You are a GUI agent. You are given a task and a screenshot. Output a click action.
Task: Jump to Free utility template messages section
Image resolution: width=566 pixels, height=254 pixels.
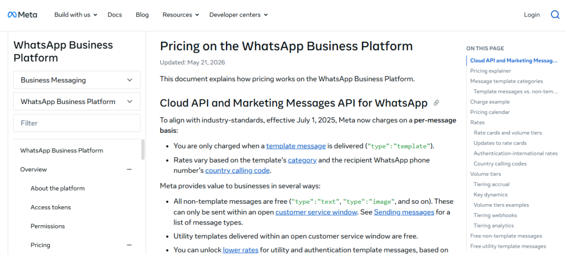click(508, 246)
